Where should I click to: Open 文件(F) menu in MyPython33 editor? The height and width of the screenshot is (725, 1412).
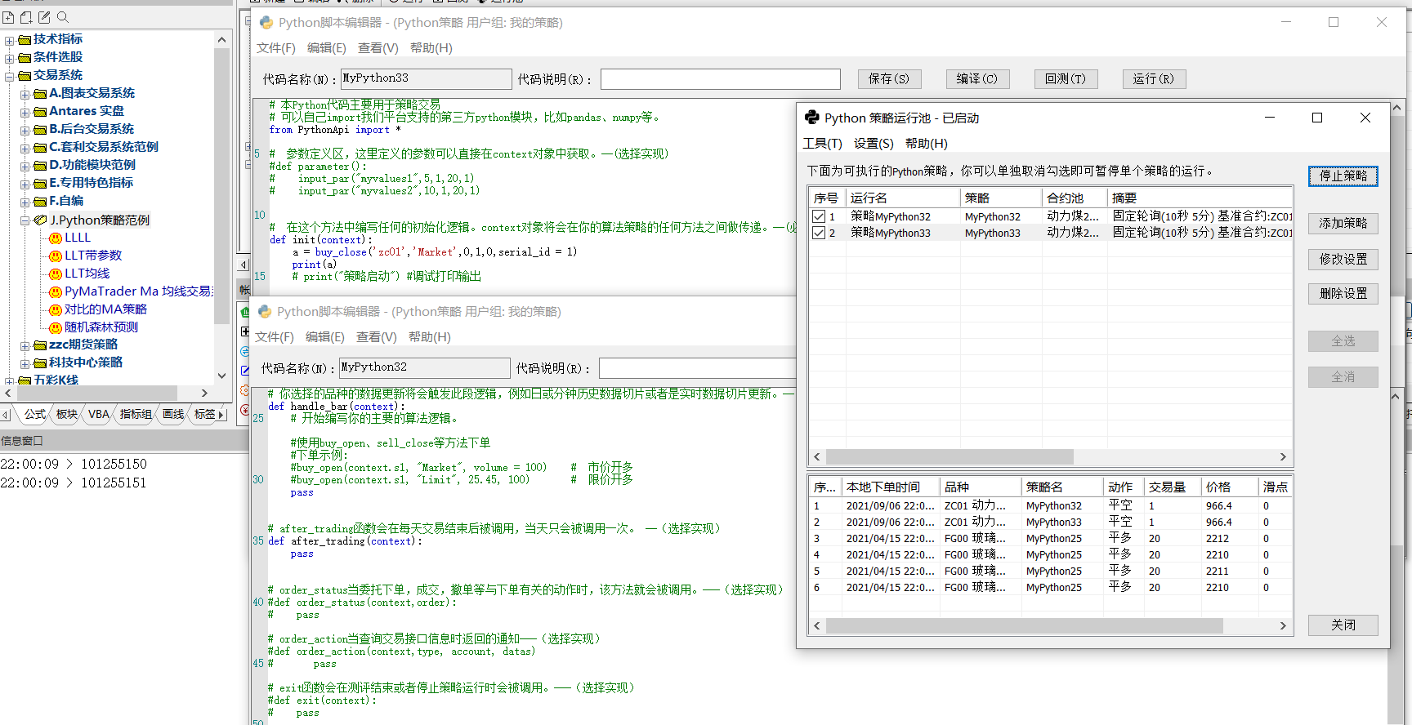[275, 48]
